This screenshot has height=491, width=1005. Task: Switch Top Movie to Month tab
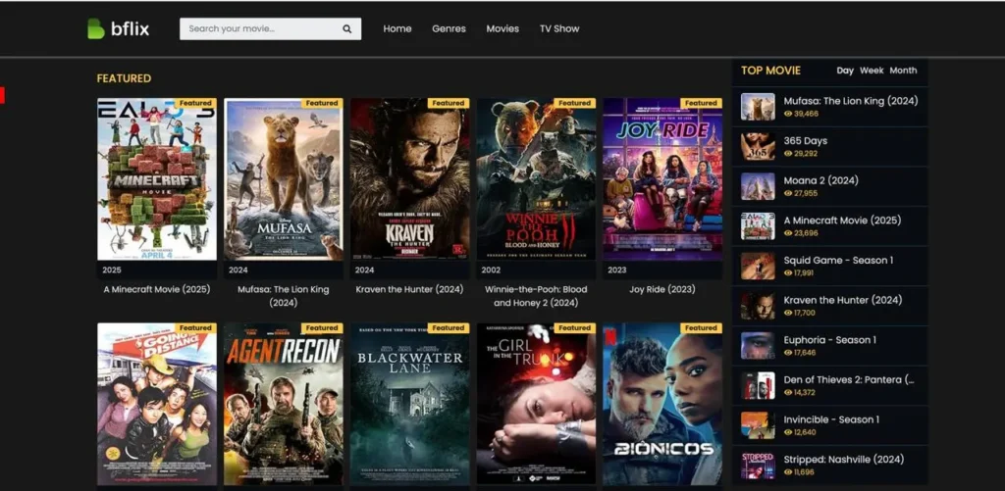click(903, 71)
